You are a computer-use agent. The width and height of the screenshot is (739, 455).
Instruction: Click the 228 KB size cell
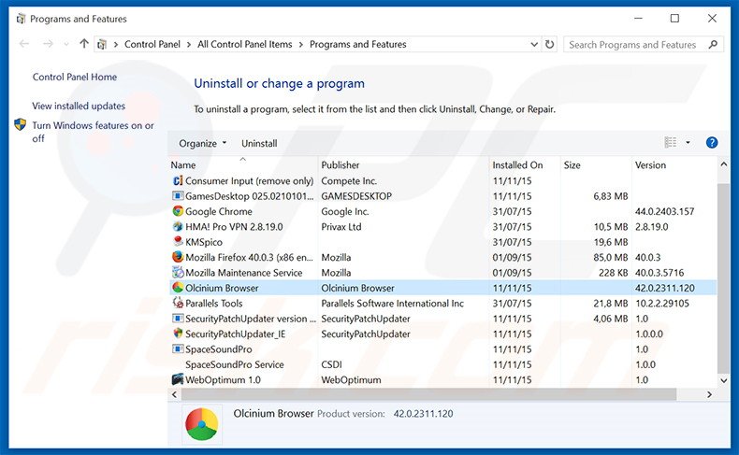tap(613, 273)
